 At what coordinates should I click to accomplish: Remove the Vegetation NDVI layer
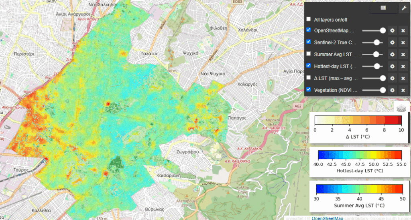[403, 90]
